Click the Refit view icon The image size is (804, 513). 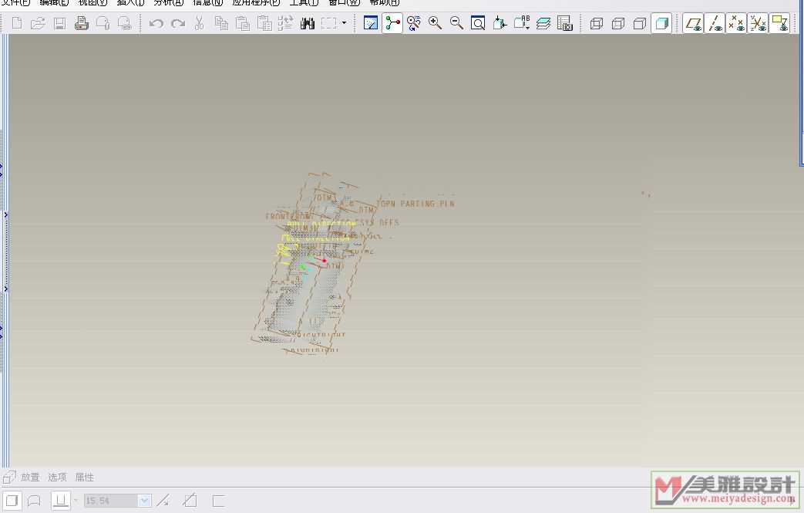478,23
